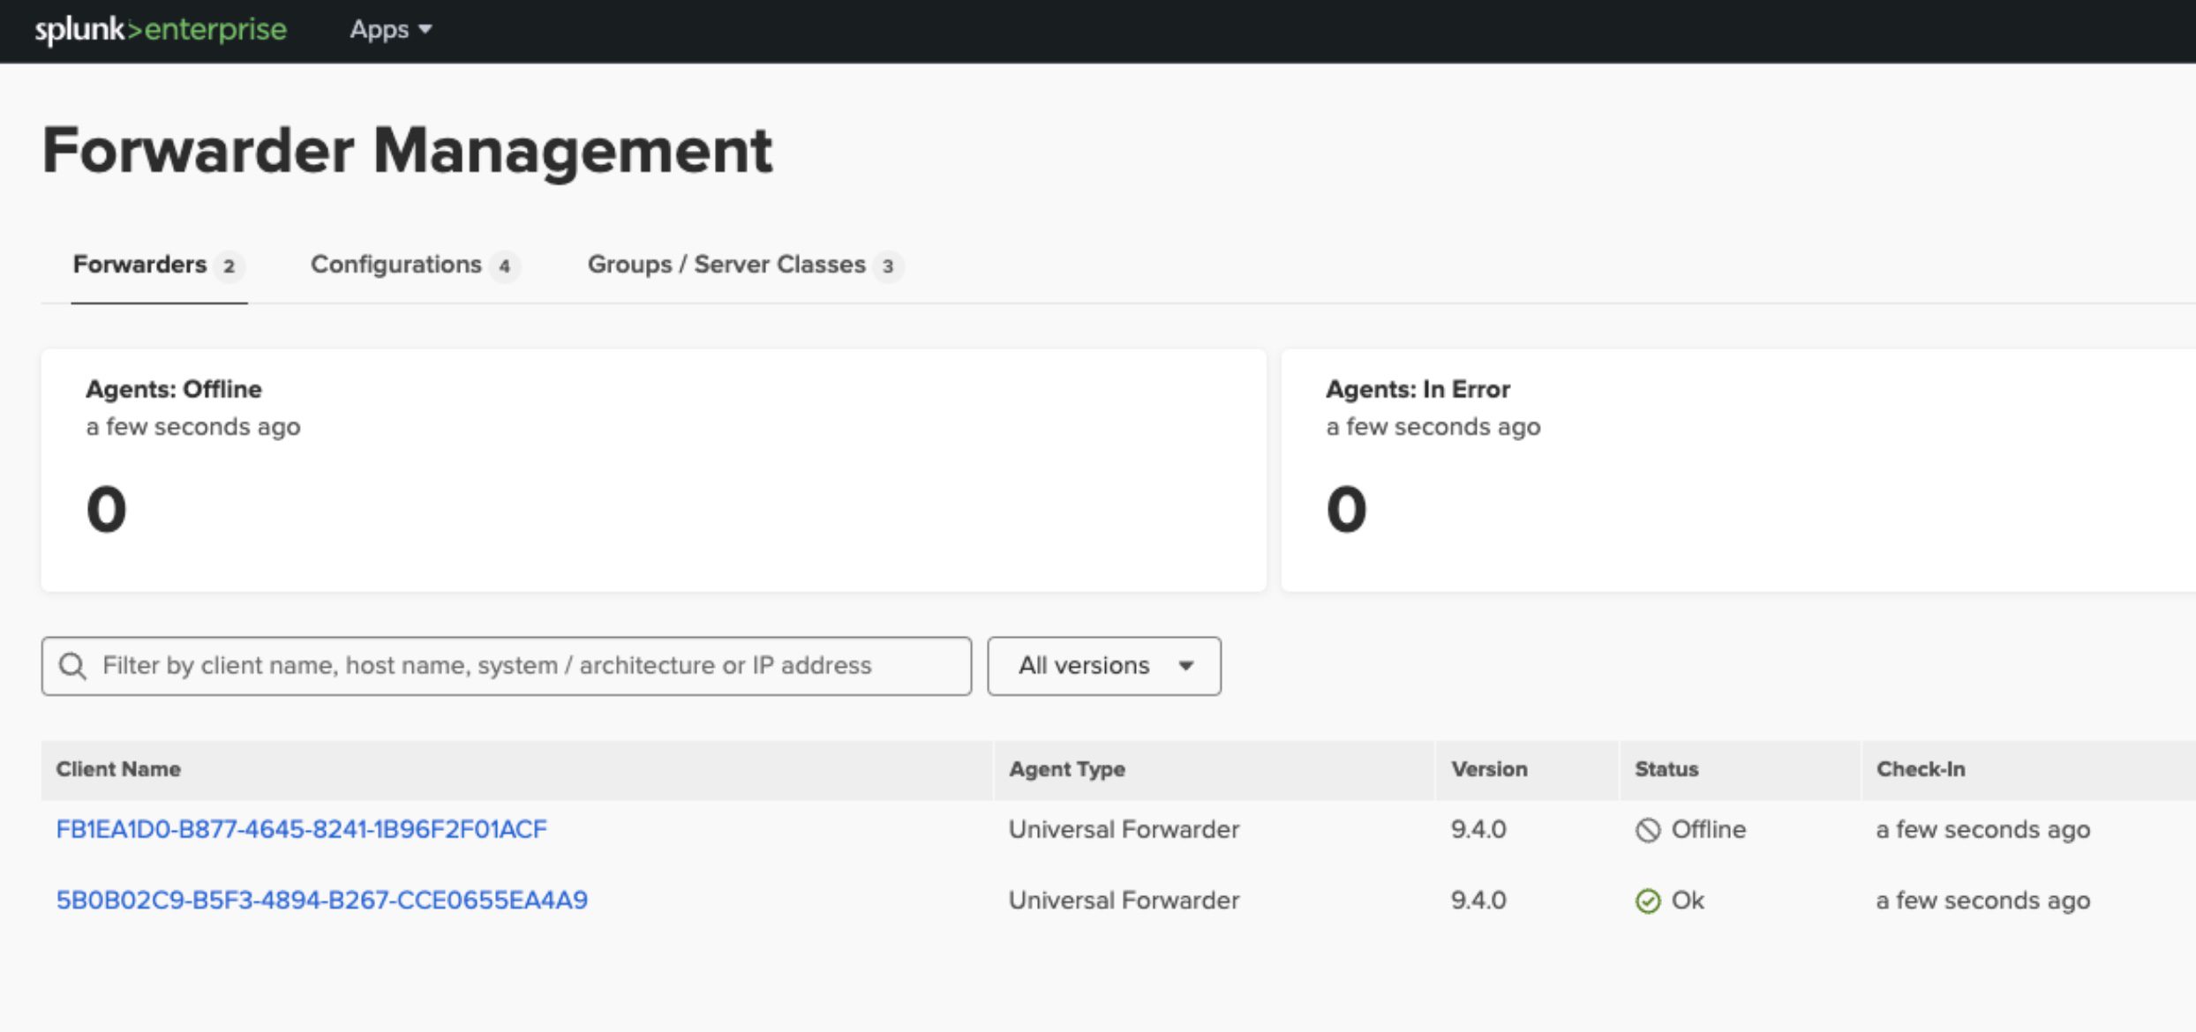
Task: Click the splunk>enterprise logo
Action: [x=160, y=29]
